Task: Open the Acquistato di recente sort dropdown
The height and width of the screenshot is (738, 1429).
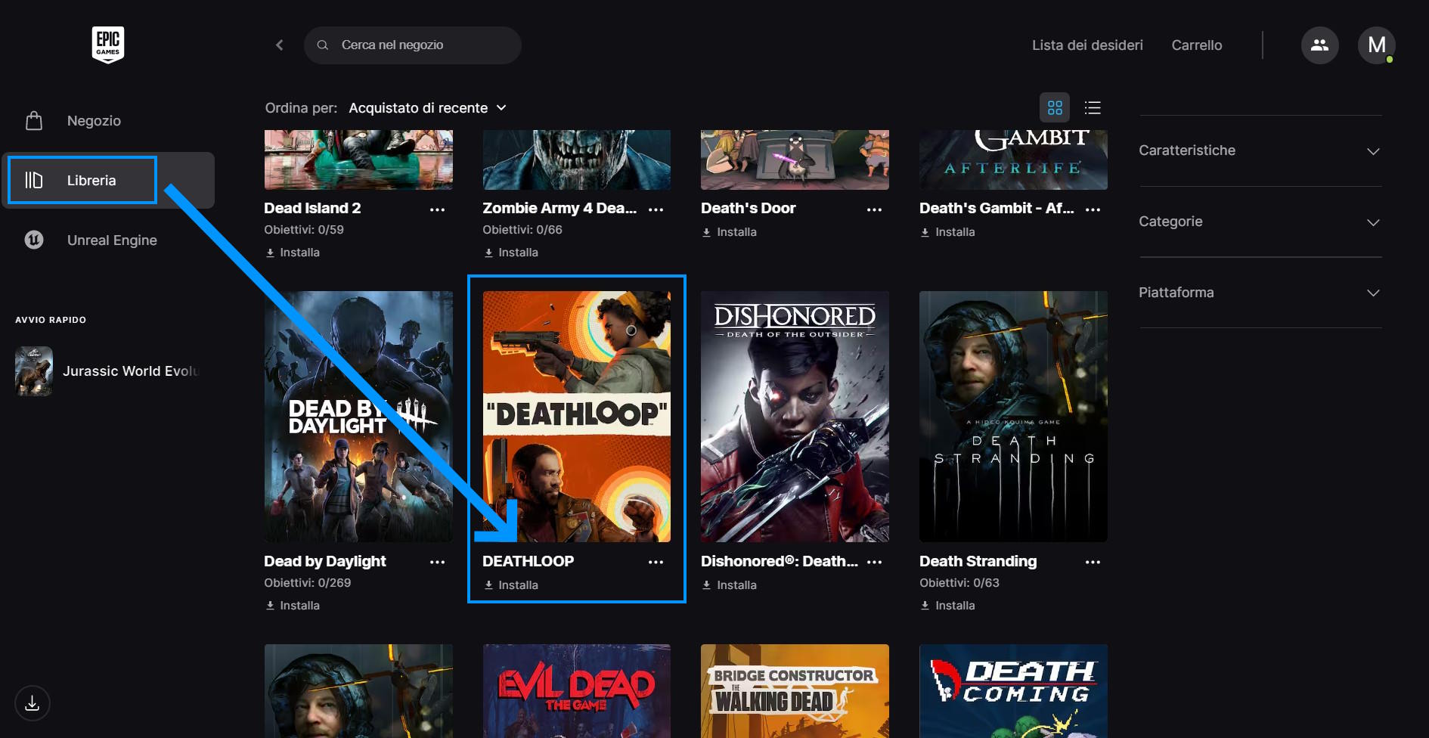Action: 427,108
